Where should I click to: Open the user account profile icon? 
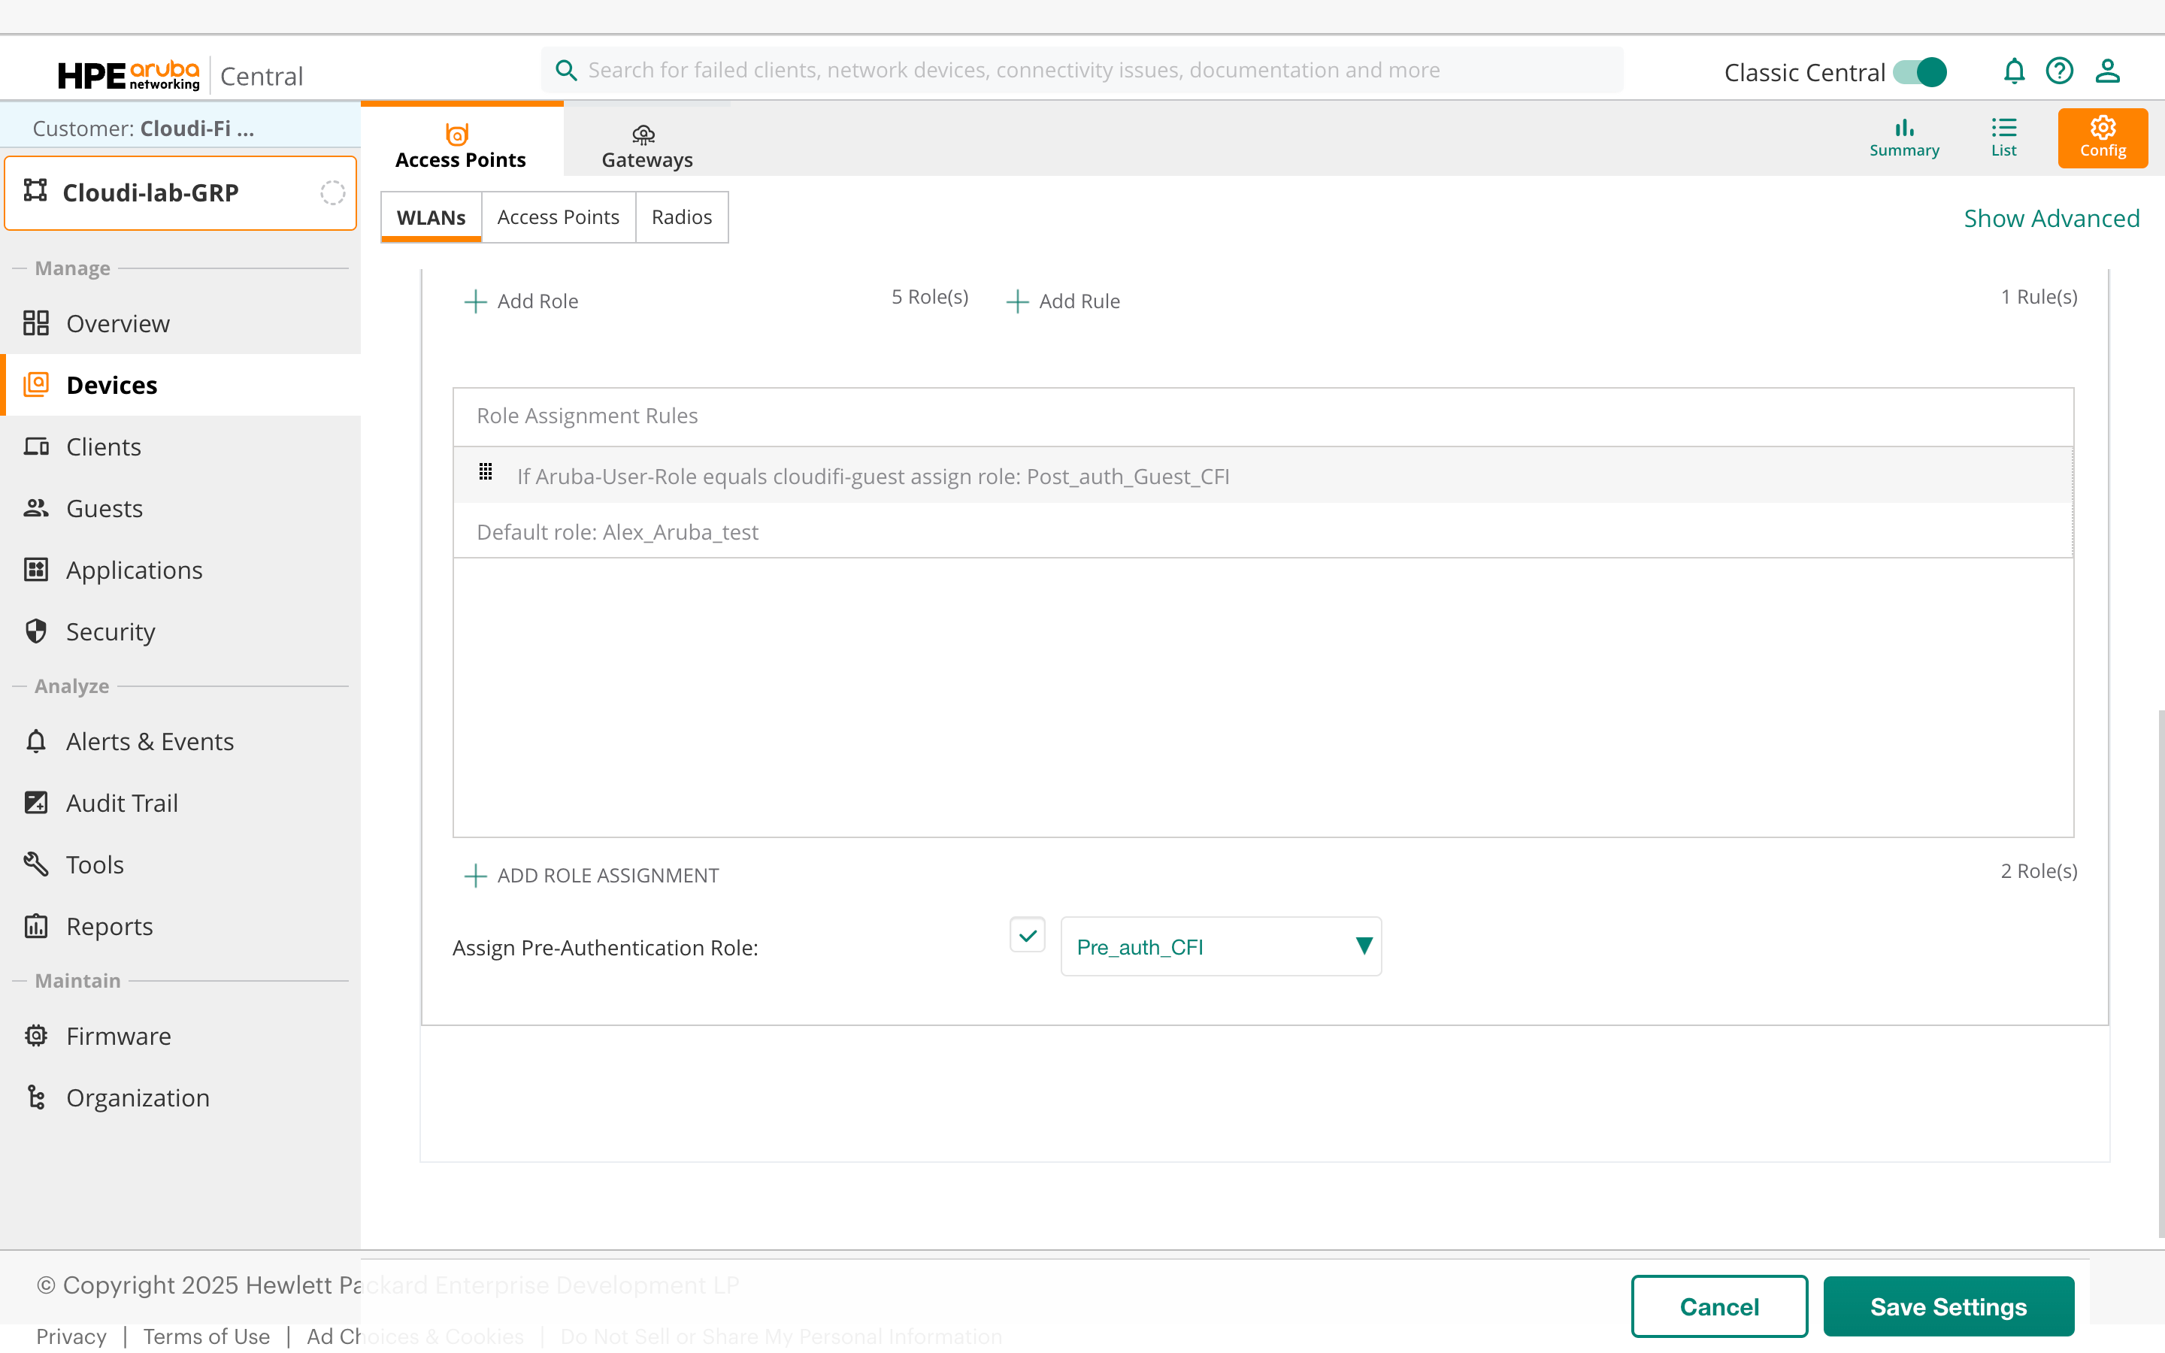click(2107, 71)
